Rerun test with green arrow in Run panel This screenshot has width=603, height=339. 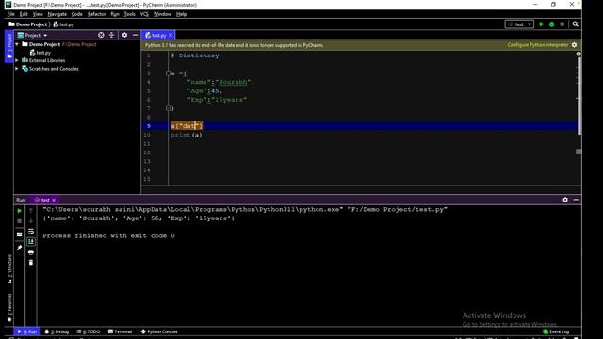[19, 211]
